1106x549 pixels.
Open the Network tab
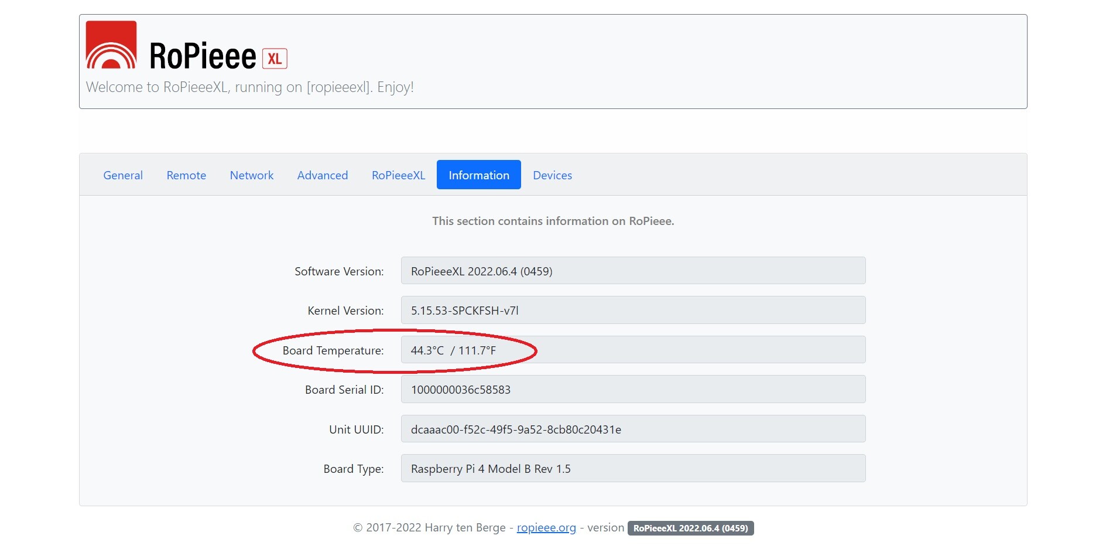coord(252,175)
